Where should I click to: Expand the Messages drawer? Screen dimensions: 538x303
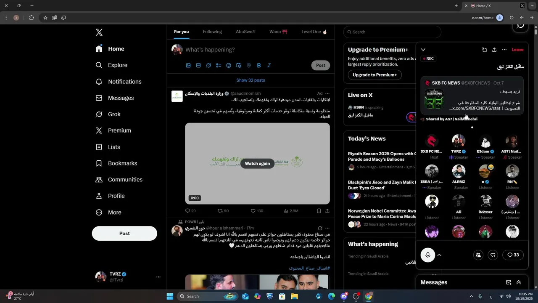519,282
